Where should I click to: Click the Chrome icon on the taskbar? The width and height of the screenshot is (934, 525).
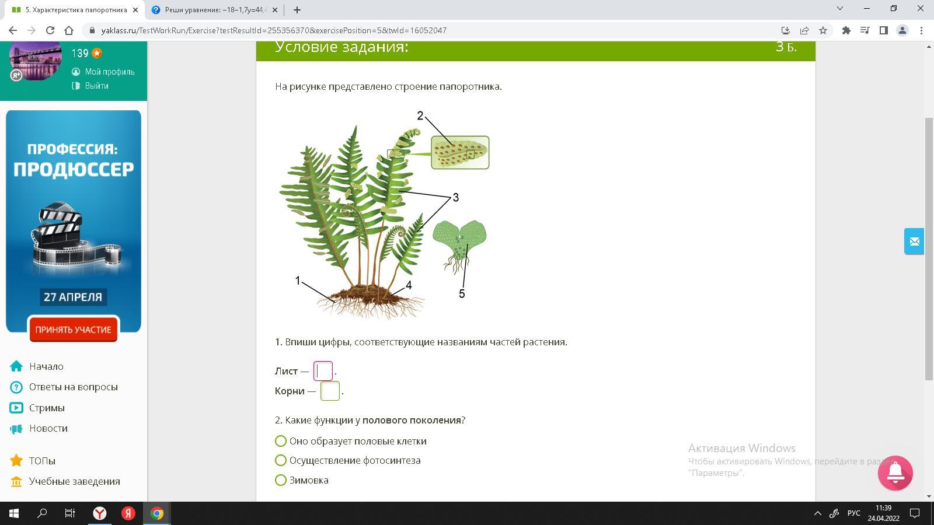[x=157, y=513]
